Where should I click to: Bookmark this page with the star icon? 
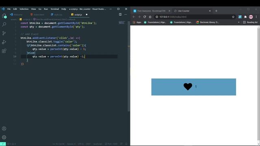[233, 17]
